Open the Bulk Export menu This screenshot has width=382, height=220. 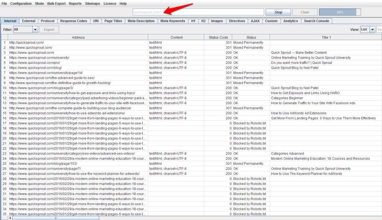coord(56,3)
